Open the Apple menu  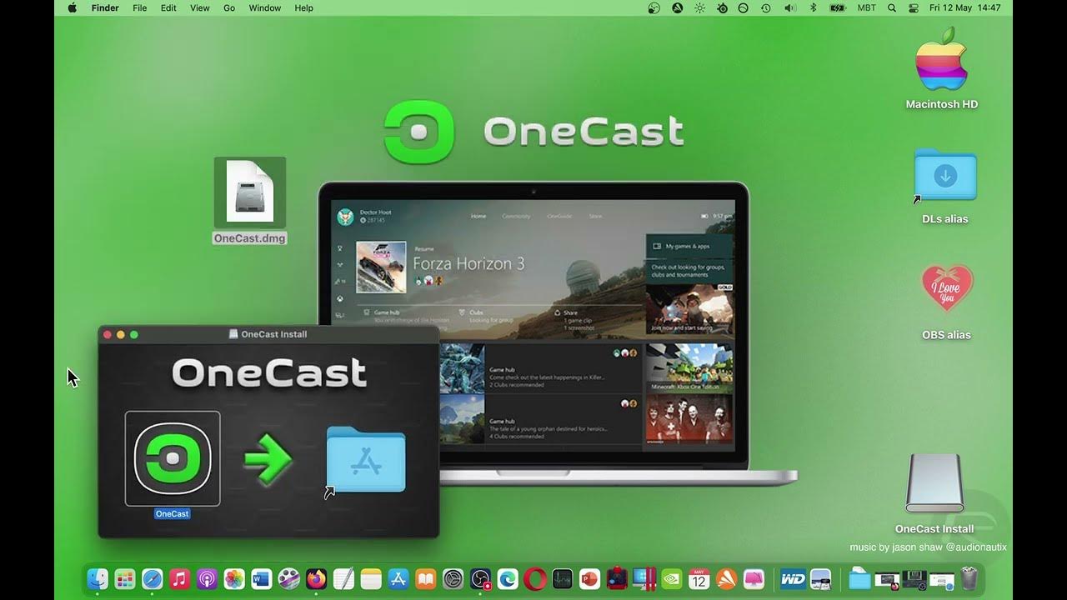[73, 7]
